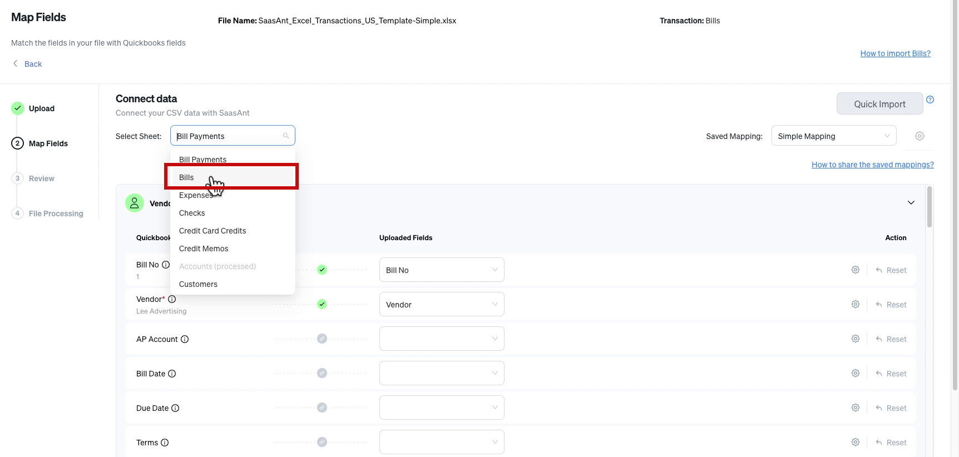Click green mapped checkmark for Vendor row
This screenshot has width=959, height=457.
(322, 304)
